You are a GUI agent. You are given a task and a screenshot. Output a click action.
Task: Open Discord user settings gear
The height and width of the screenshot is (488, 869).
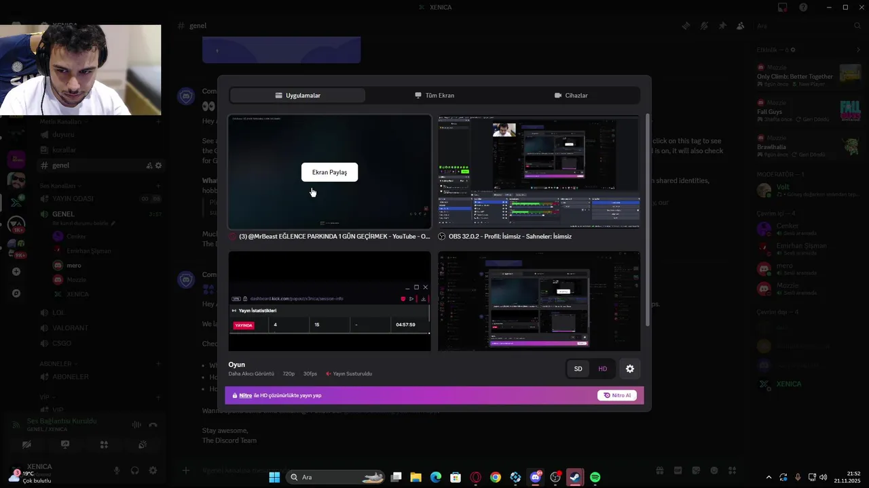[153, 470]
